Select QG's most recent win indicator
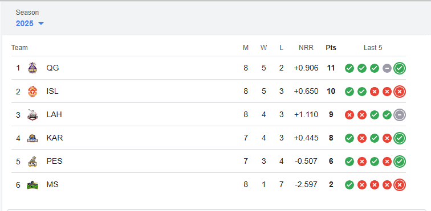Screen dimensions: 431x211 (x=400, y=68)
